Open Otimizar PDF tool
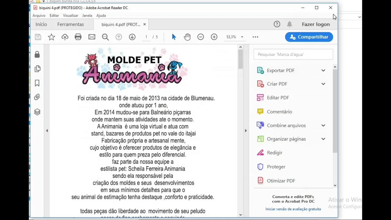 (281, 181)
